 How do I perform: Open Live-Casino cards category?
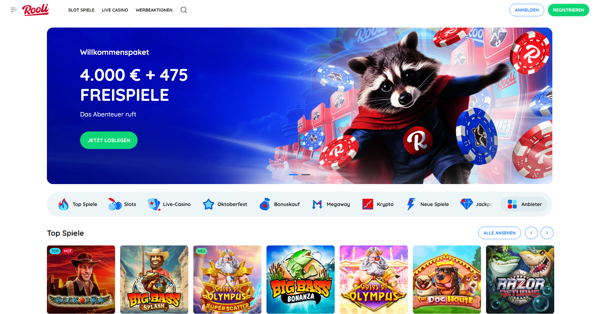(169, 204)
